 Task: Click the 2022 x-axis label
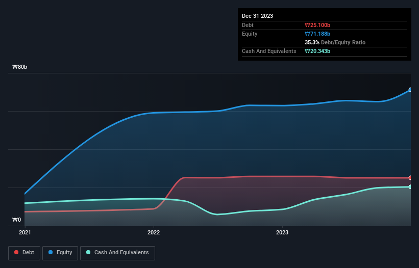point(154,232)
